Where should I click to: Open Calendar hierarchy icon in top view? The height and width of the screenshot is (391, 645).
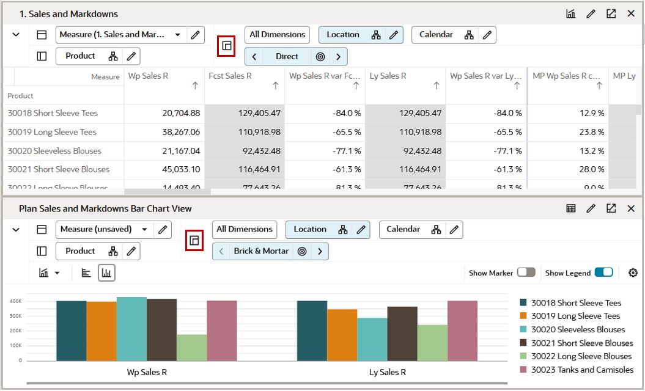(x=469, y=35)
